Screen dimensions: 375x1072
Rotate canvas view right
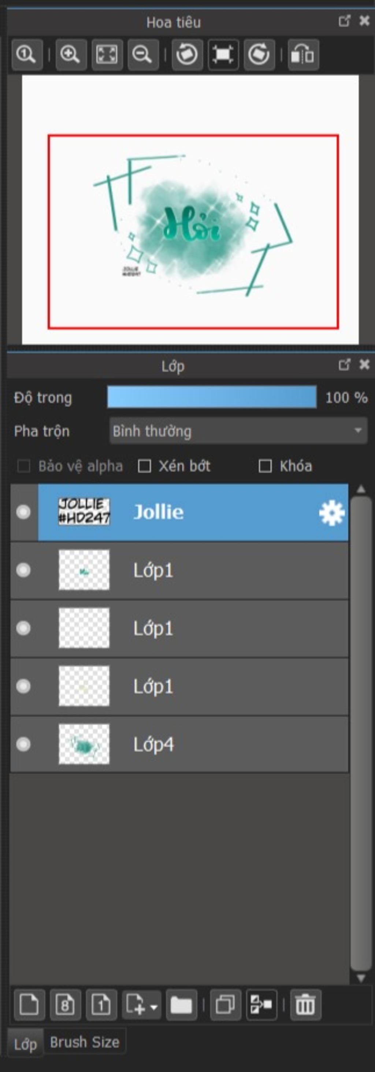[259, 54]
